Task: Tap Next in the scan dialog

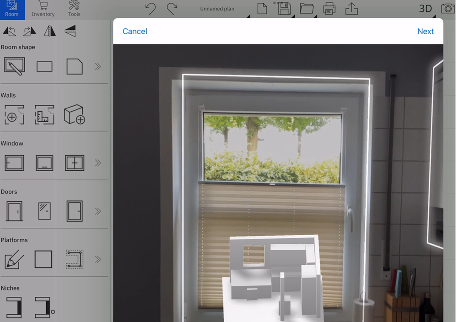Action: pos(425,31)
